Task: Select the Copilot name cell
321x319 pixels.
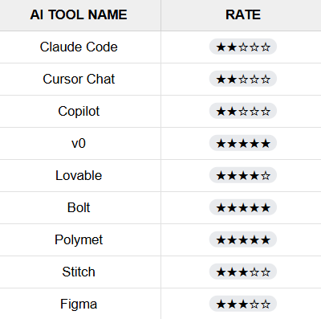Action: click(80, 112)
